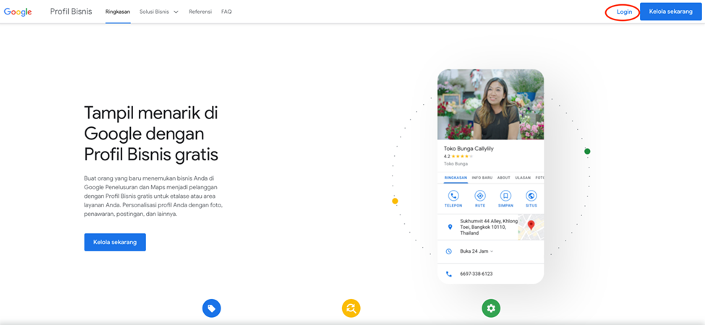
Task: Expand the Solusi Bisnis dropdown
Action: [x=158, y=12]
